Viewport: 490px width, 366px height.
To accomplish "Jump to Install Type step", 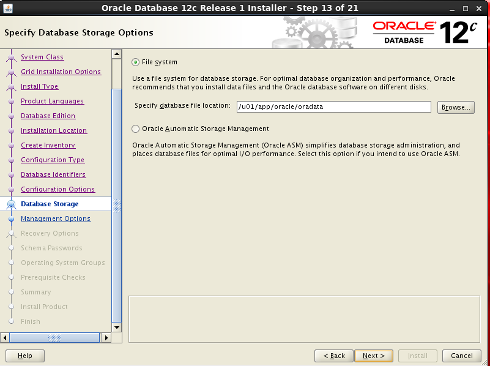I will (x=39, y=86).
